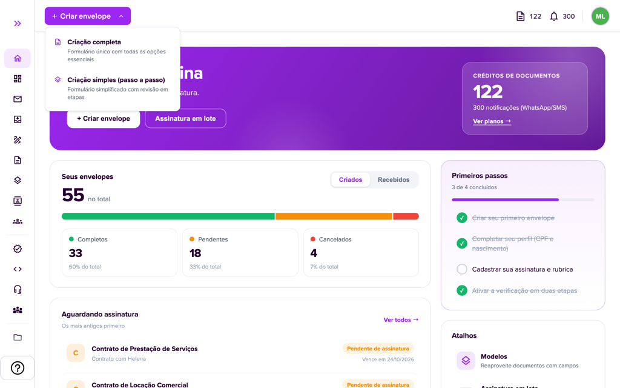The image size is (620, 388).
Task: Click the green segment of envelopes bar
Action: (168, 216)
